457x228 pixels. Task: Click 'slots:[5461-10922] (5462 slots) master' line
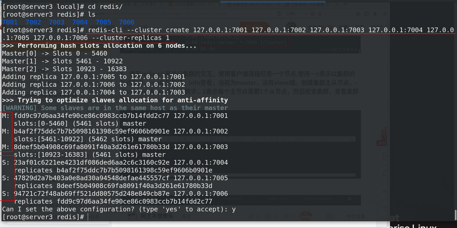88,139
